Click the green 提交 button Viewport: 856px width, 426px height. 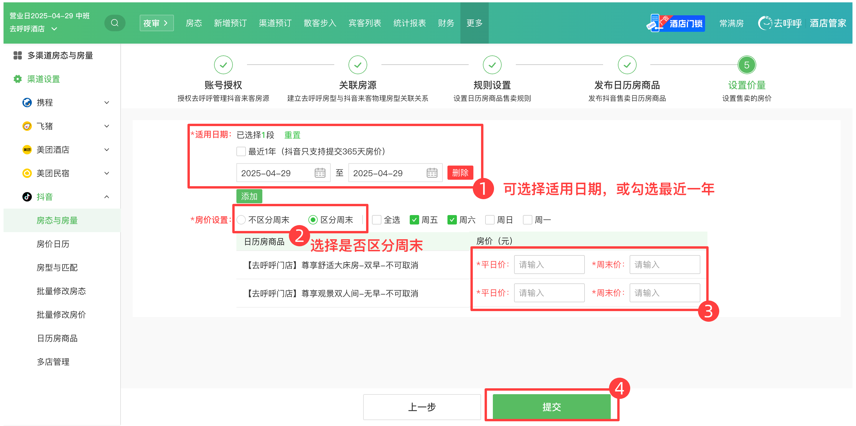(x=551, y=407)
